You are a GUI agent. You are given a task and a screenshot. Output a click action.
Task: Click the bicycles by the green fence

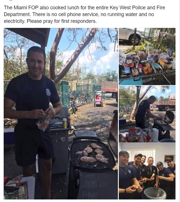click(79, 99)
